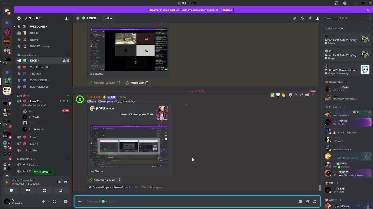Open the INSTAGRAM channel
This screenshot has height=209, width=373.
(x=44, y=87)
